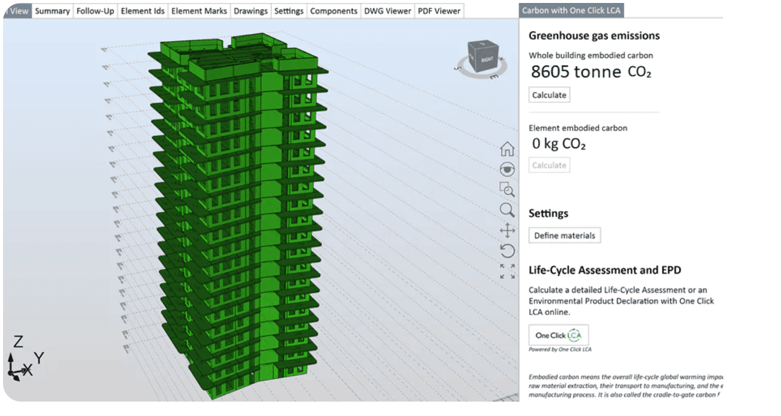Select the zoom window icon
Image resolution: width=781 pixels, height=416 pixels.
(x=507, y=189)
